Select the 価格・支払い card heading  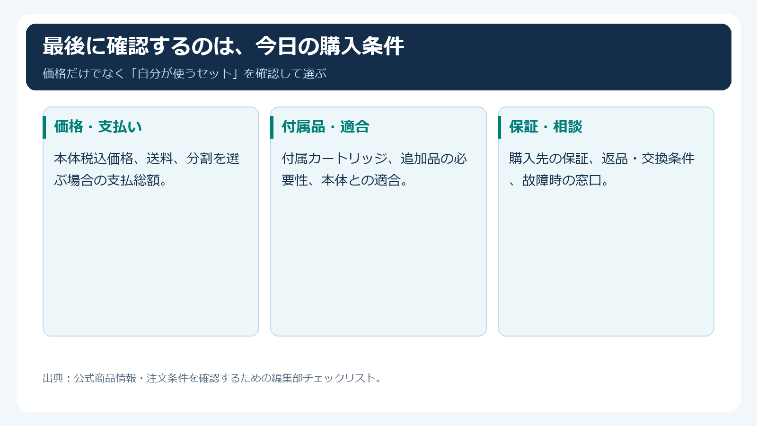coord(98,127)
